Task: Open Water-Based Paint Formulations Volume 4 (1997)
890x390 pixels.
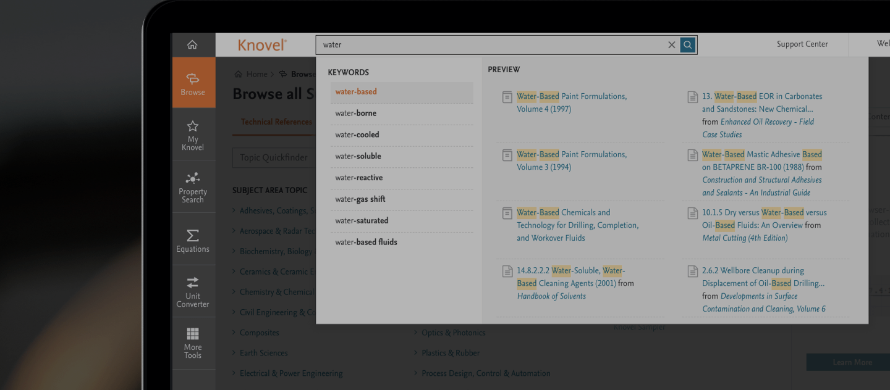Action: 572,102
